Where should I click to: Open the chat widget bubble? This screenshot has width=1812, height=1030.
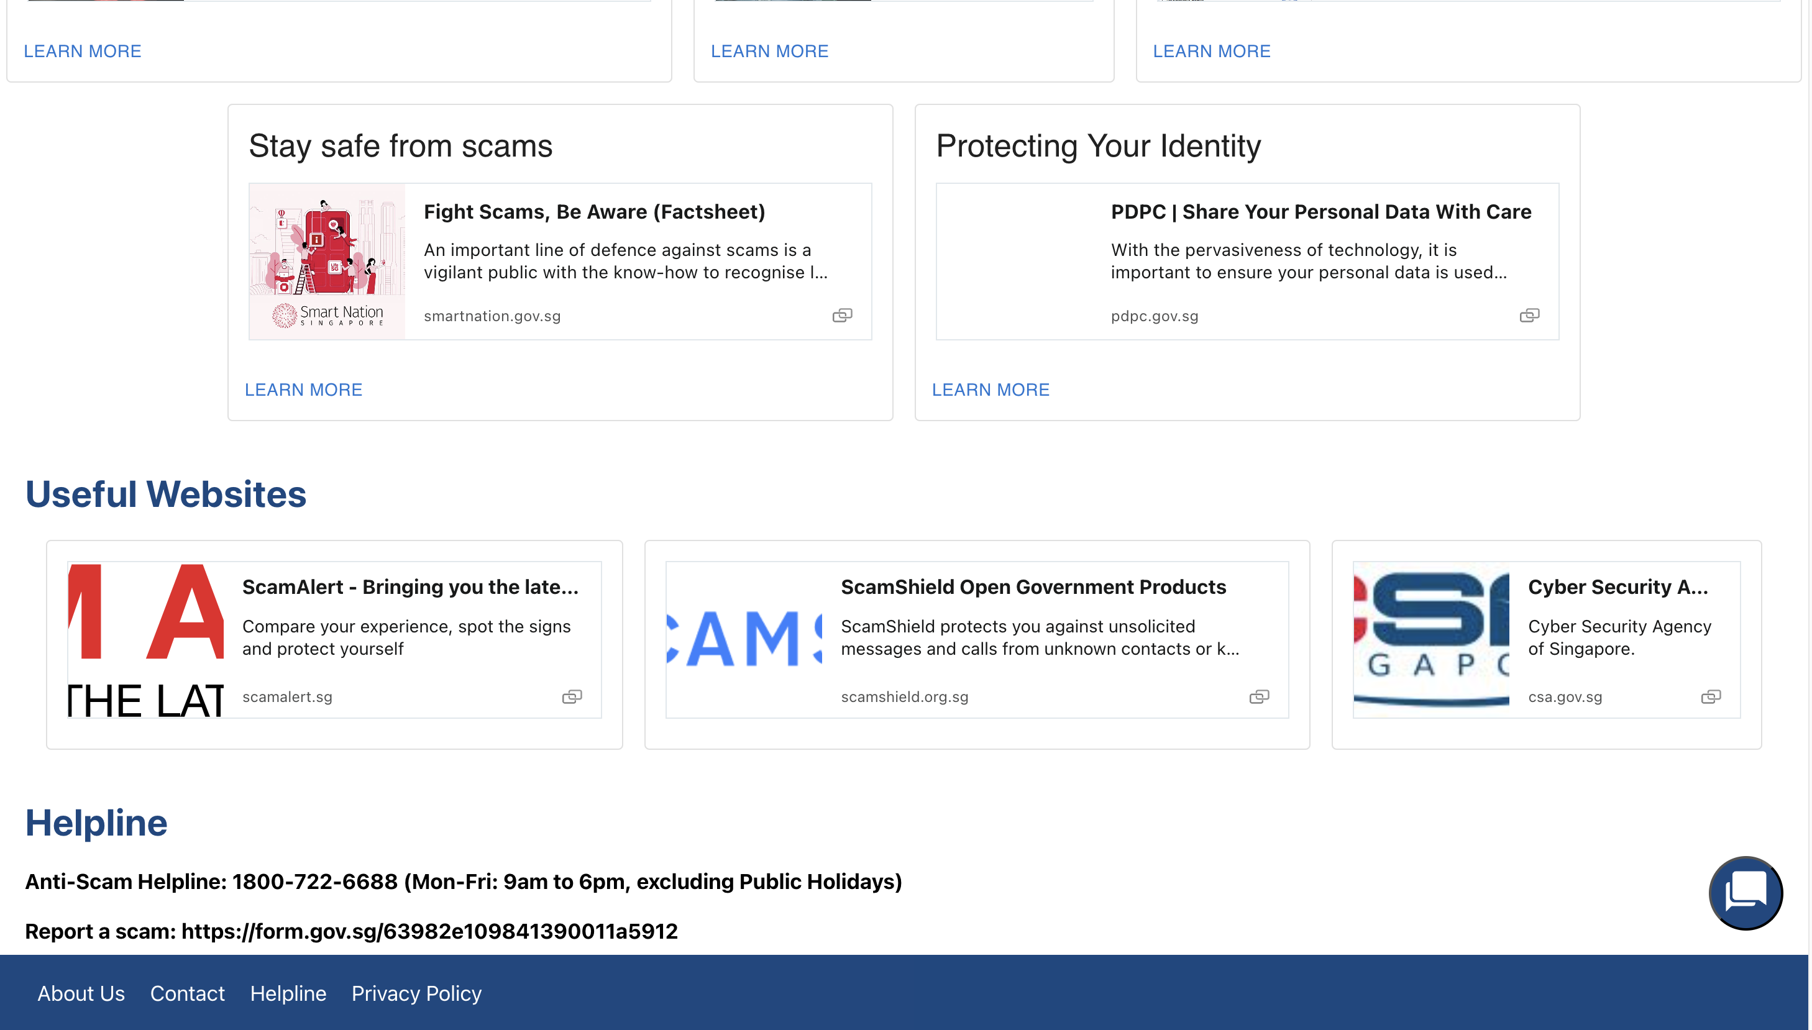pyautogui.click(x=1745, y=893)
